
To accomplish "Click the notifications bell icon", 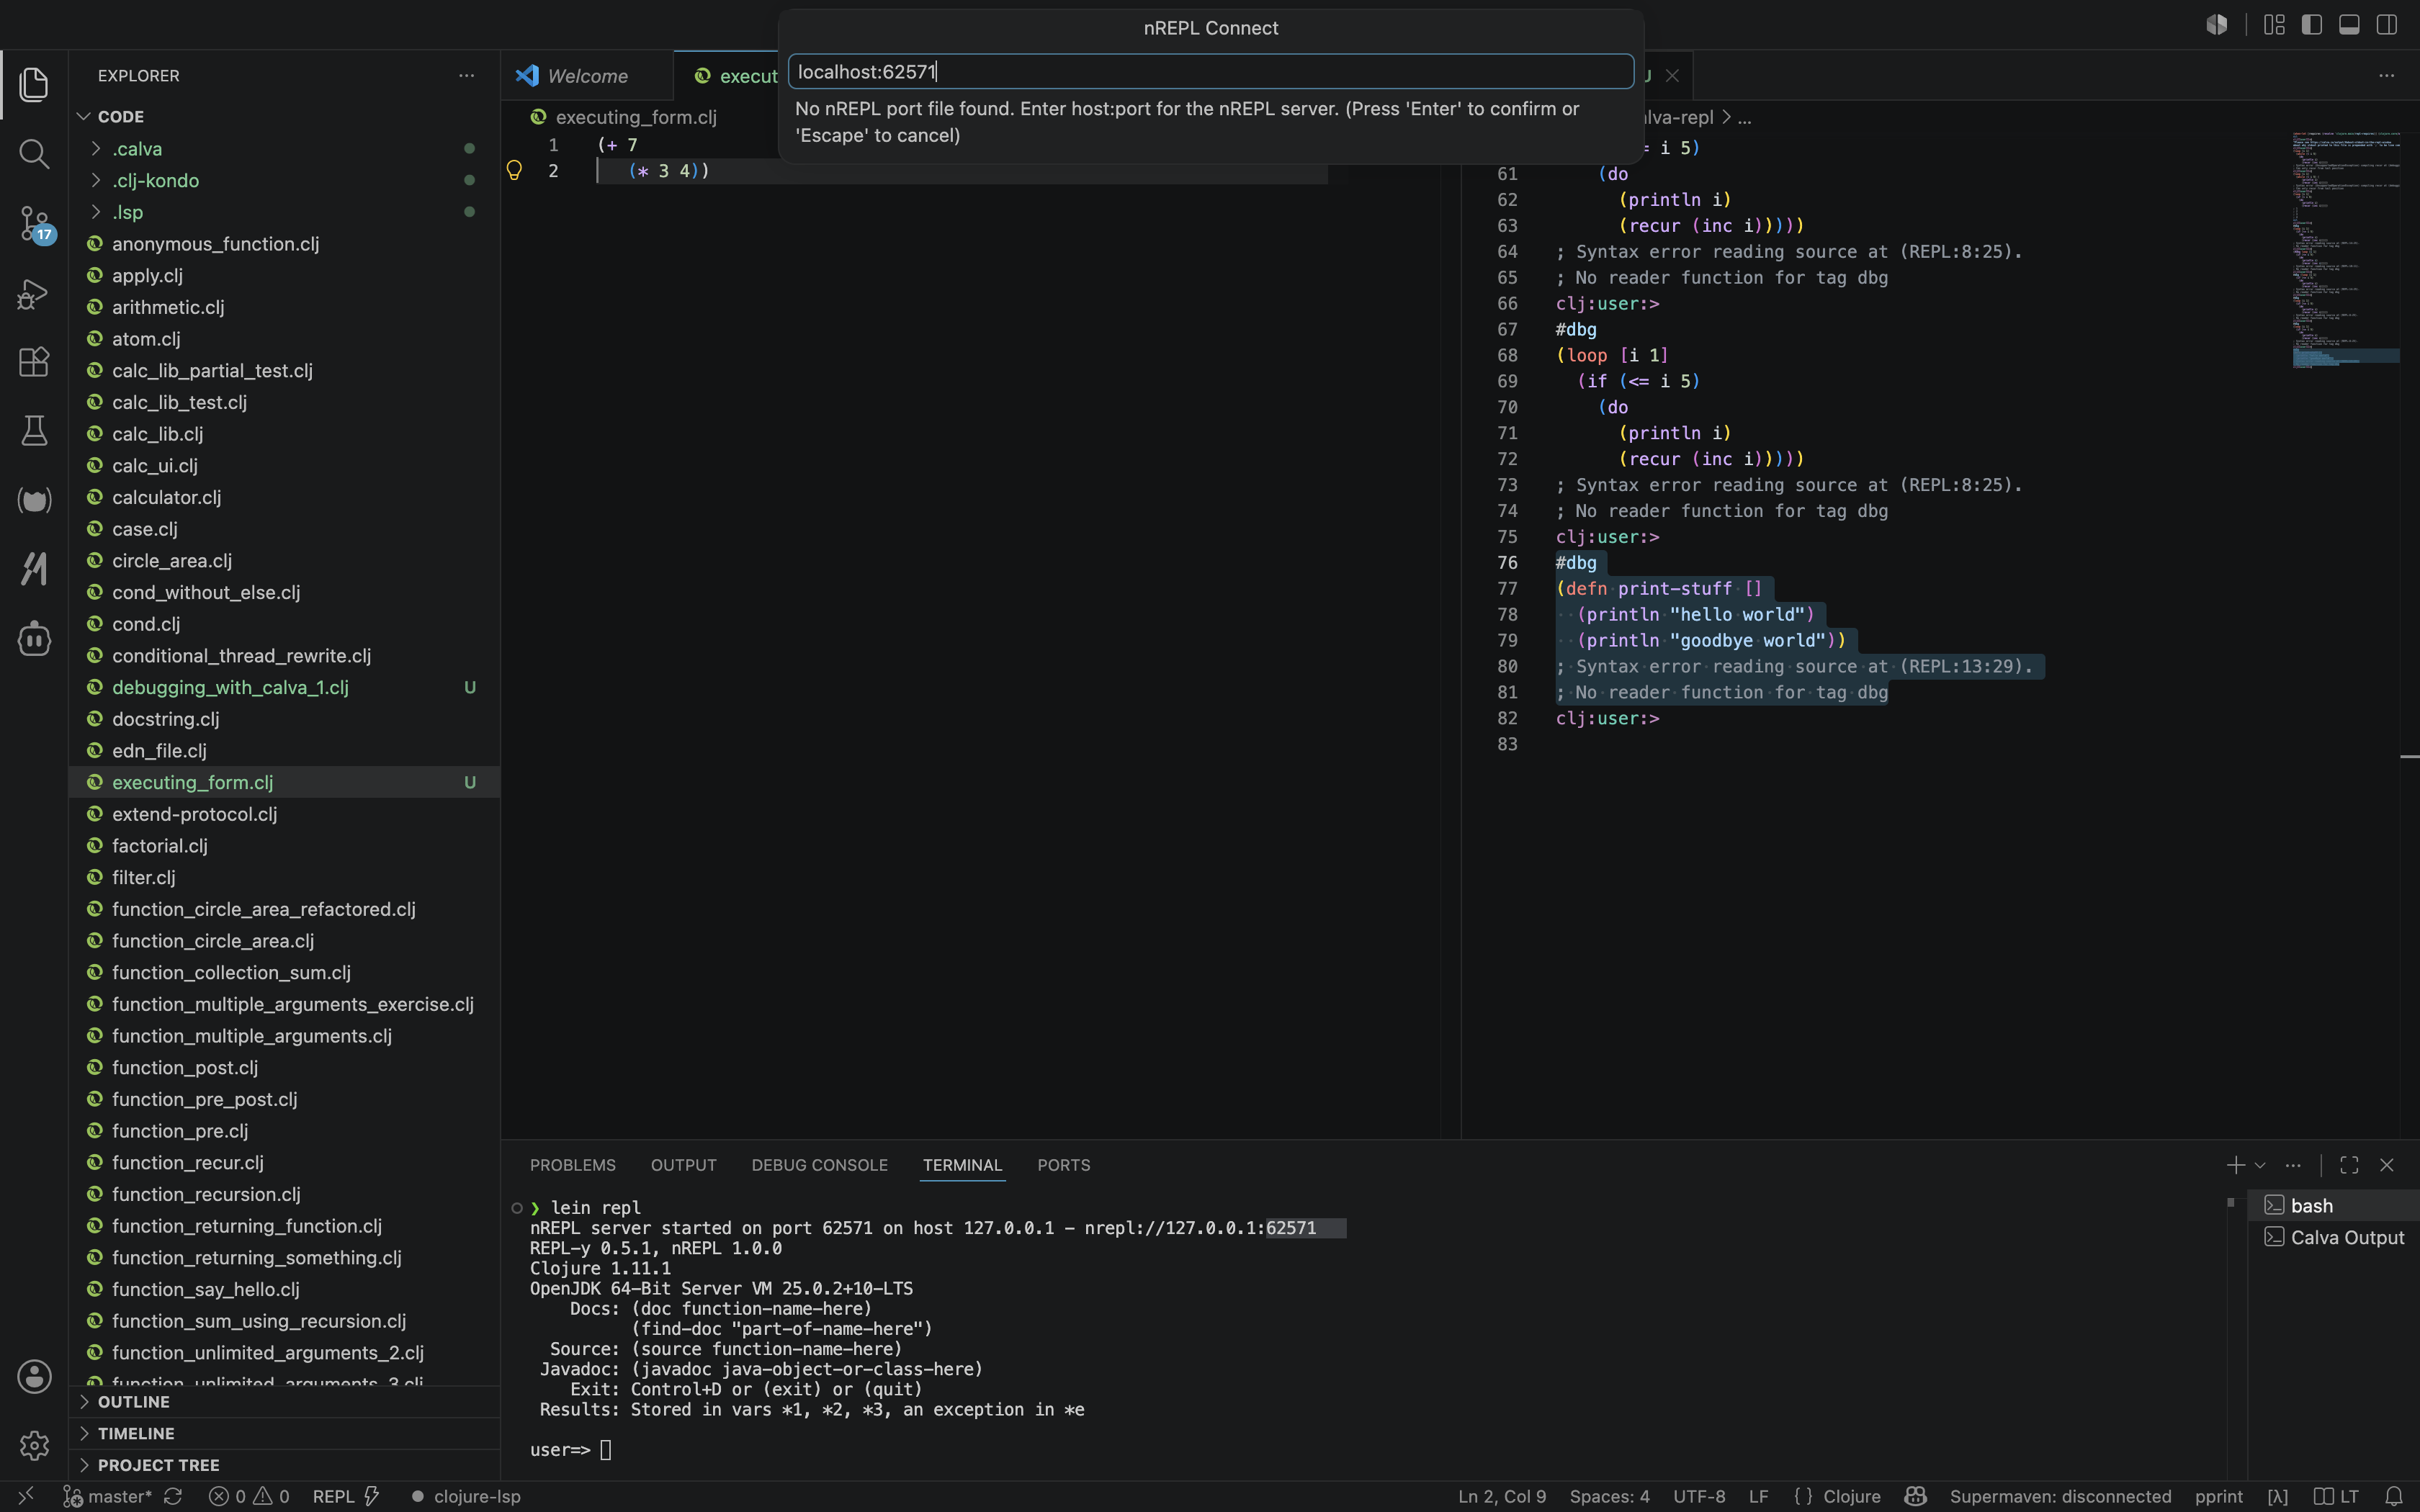I will (x=2394, y=1497).
